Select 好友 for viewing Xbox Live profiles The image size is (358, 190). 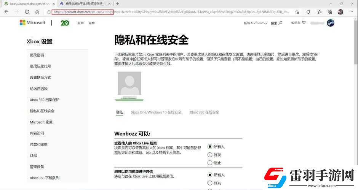coord(210,155)
